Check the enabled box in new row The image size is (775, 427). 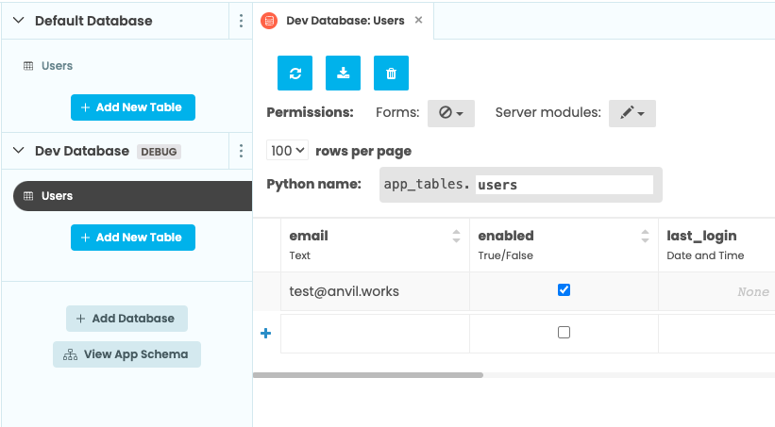coord(564,333)
